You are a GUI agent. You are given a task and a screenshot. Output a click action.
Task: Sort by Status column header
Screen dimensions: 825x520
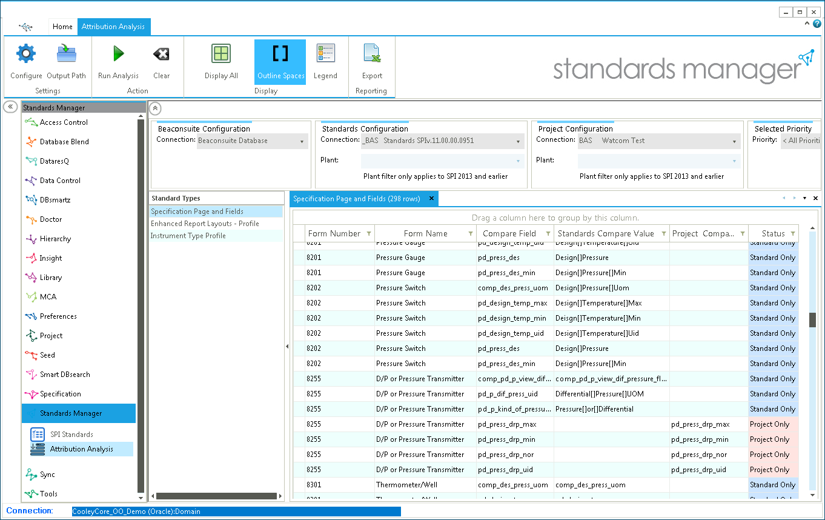(x=774, y=234)
